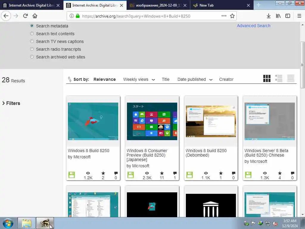
Task: Reload the current page
Action: tap(26, 16)
